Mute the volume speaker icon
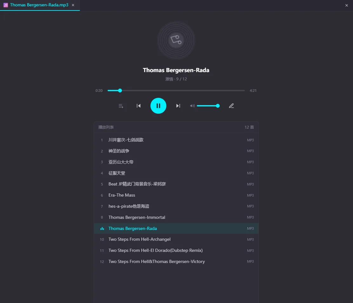 pyautogui.click(x=192, y=106)
